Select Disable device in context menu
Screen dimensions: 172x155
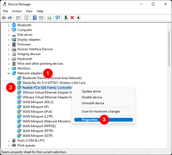point(92,97)
